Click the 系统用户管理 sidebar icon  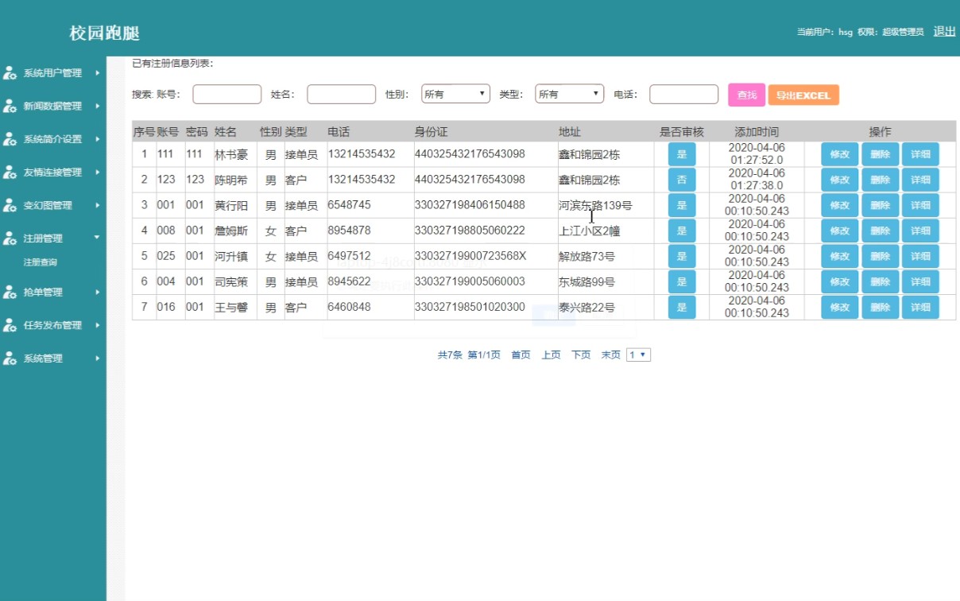tap(10, 73)
